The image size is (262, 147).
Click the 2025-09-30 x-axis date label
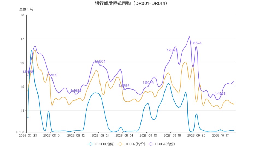coord(195,135)
